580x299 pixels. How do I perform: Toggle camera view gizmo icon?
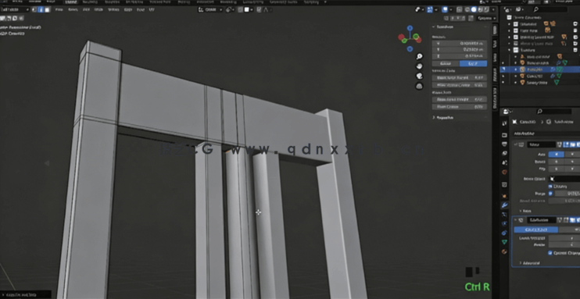click(419, 76)
